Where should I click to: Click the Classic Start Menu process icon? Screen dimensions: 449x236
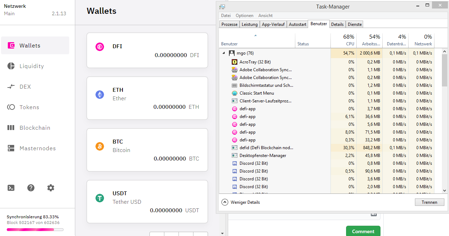[x=234, y=93]
